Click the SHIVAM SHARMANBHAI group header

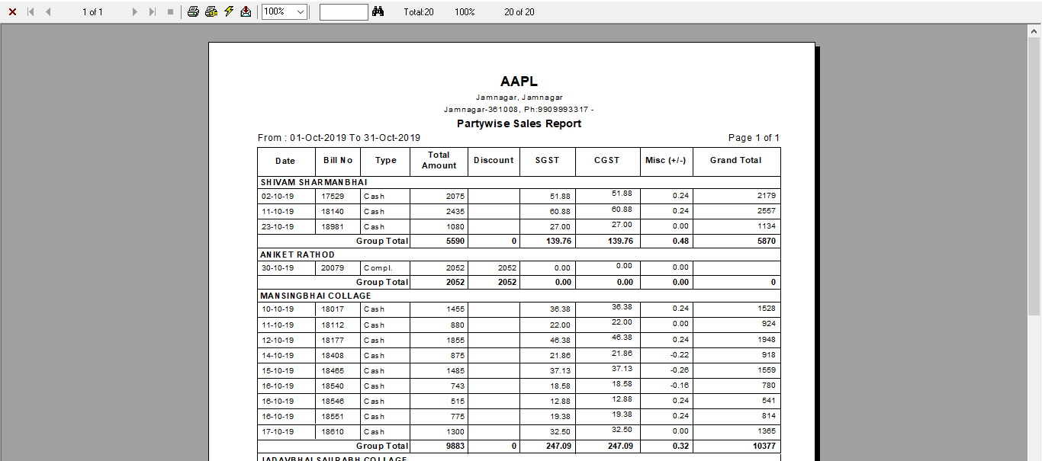[314, 182]
